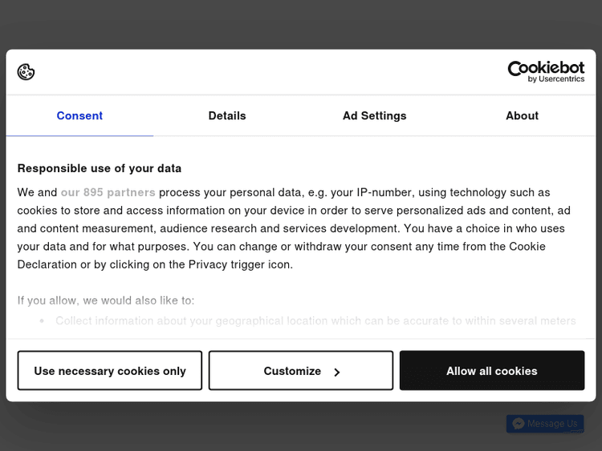Click the "by Usercentrics" text under logo
The height and width of the screenshot is (451, 602).
coord(556,79)
